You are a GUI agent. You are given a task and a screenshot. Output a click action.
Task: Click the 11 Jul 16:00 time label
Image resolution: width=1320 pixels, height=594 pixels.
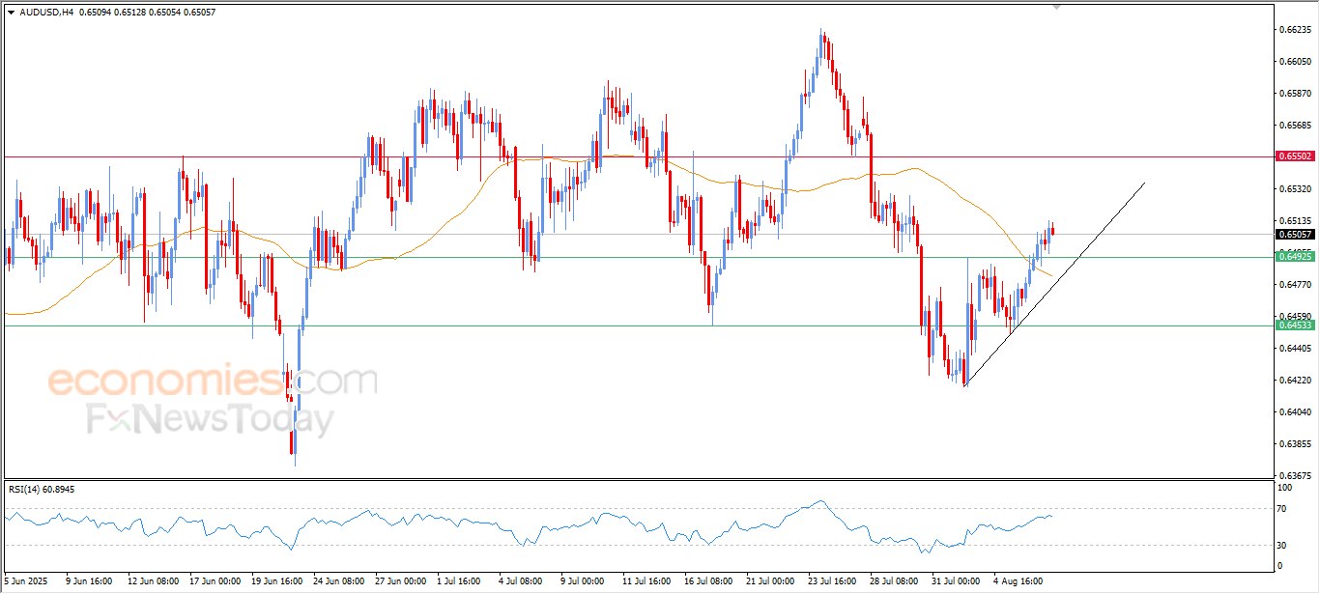647,581
